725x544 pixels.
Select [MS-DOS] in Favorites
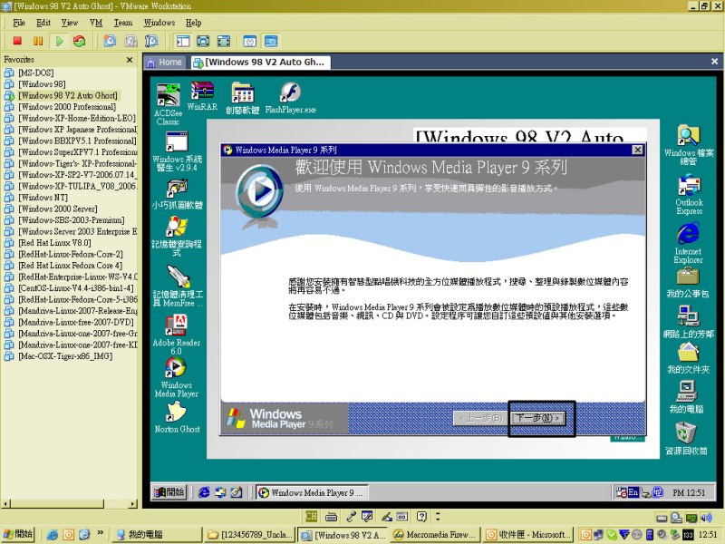point(35,73)
